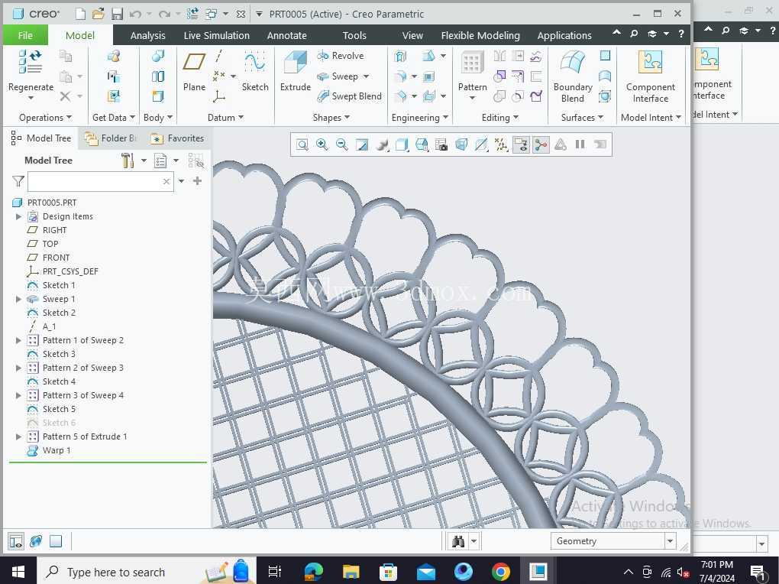779x584 pixels.
Task: Click the Swept Blend tool
Action: click(x=349, y=96)
